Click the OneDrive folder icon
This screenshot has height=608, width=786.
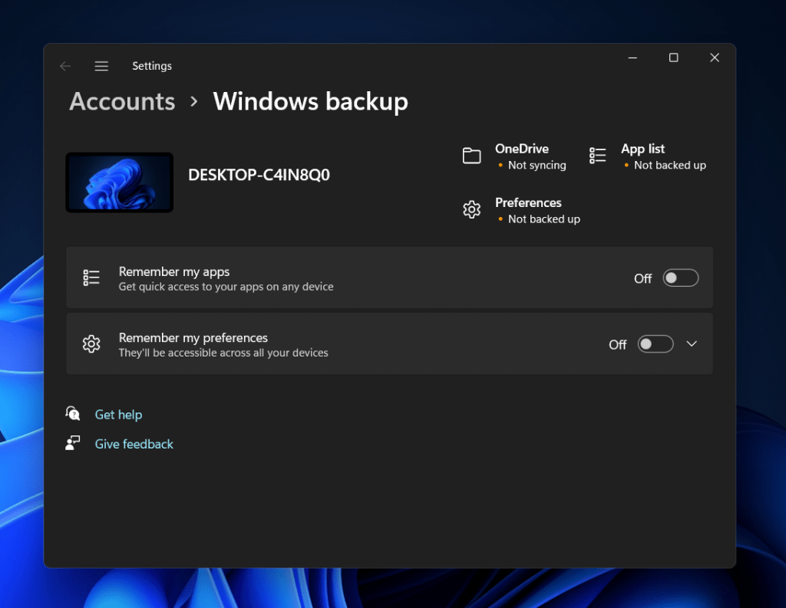coord(471,155)
